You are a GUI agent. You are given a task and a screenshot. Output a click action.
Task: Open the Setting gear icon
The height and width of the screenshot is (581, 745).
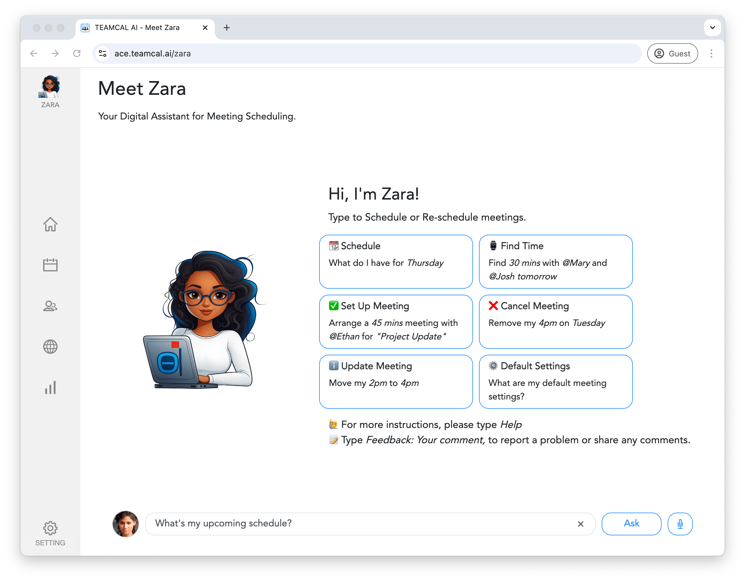tap(50, 528)
